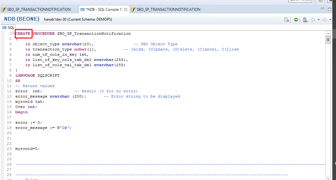This screenshot has height=180, width=336.
Task: Click transaction_type parameter on line 4
Action: click(52, 49)
